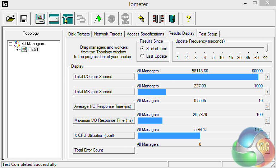Set update frequency to 5 seconds mark
The image size is (276, 168).
click(x=213, y=57)
